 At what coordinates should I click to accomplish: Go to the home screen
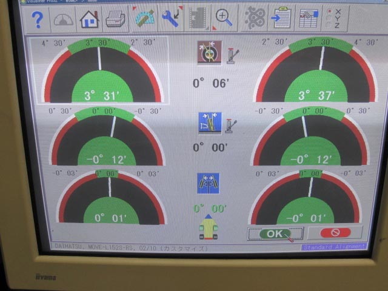point(90,19)
